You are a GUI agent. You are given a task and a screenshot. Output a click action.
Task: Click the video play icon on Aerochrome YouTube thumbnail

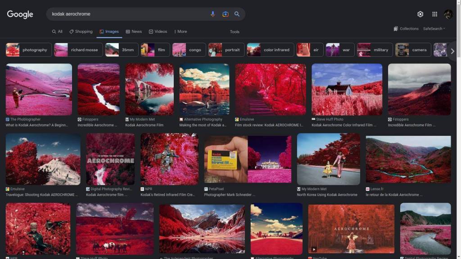point(314,249)
